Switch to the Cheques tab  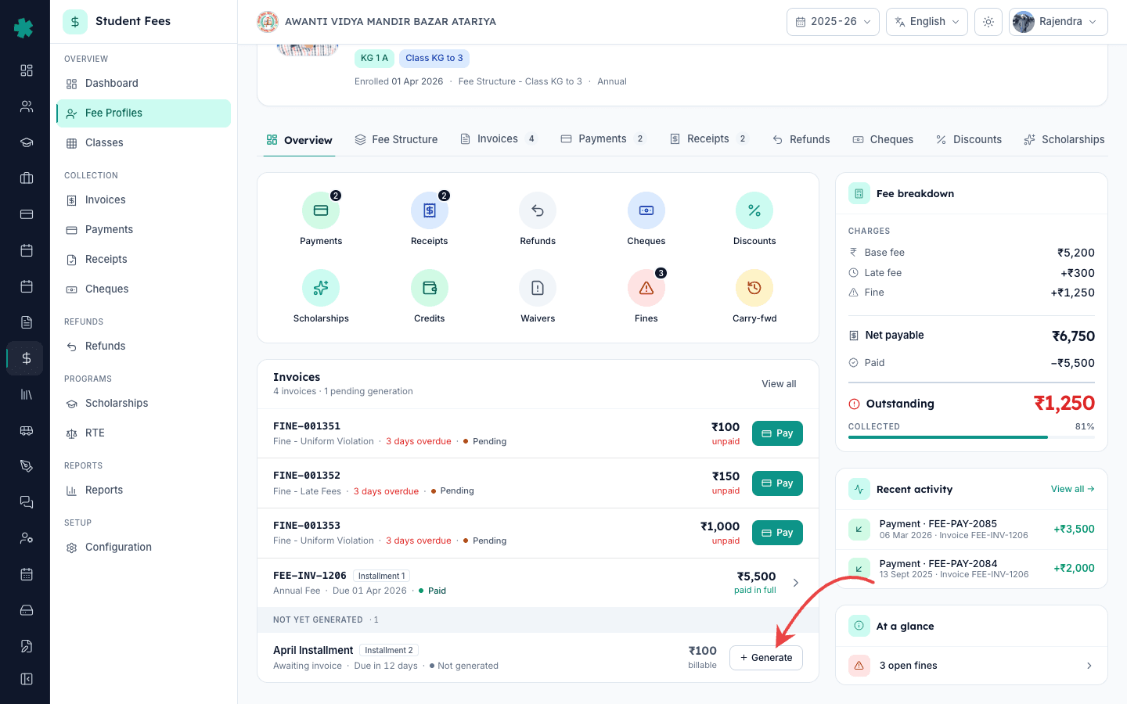point(883,139)
